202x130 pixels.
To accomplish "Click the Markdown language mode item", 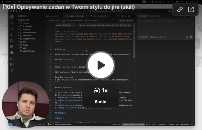I will click(185, 124).
